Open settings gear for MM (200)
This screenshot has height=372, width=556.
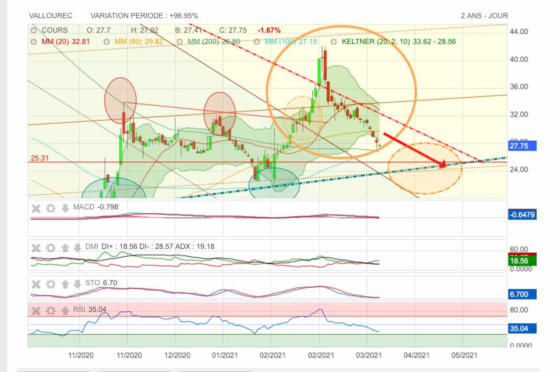[180, 42]
